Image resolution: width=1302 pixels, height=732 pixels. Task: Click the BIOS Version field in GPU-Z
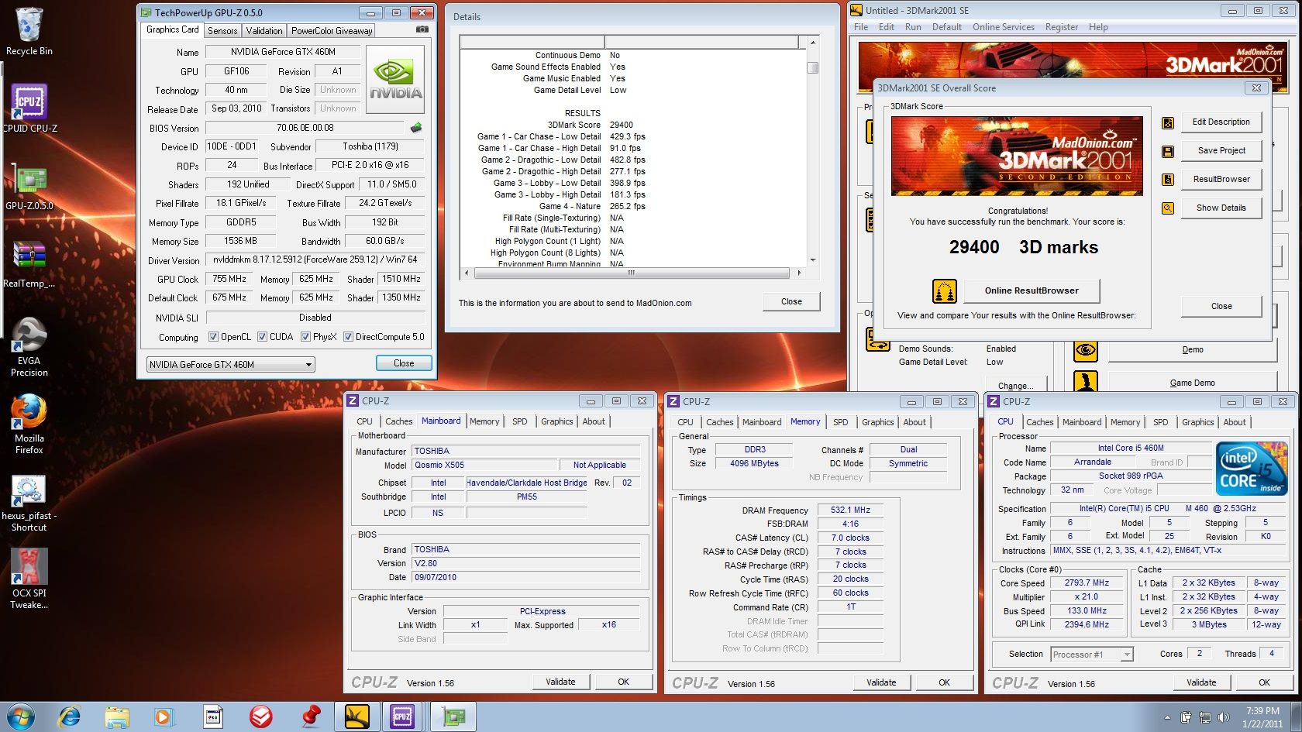pyautogui.click(x=305, y=128)
